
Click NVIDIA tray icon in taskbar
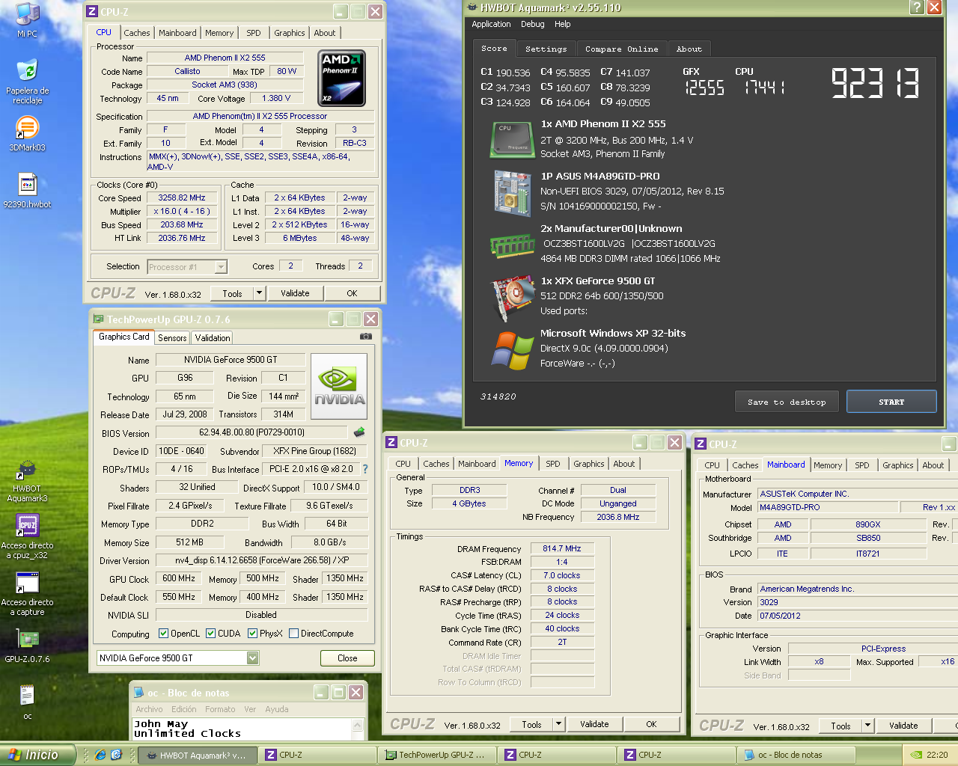pyautogui.click(x=915, y=755)
